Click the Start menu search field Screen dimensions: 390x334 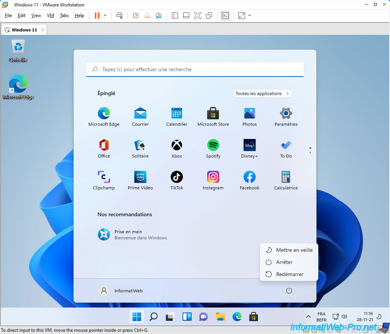tap(195, 69)
